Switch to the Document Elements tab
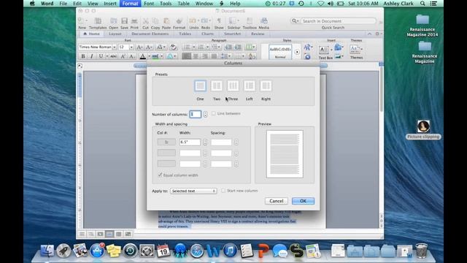 pyautogui.click(x=150, y=34)
